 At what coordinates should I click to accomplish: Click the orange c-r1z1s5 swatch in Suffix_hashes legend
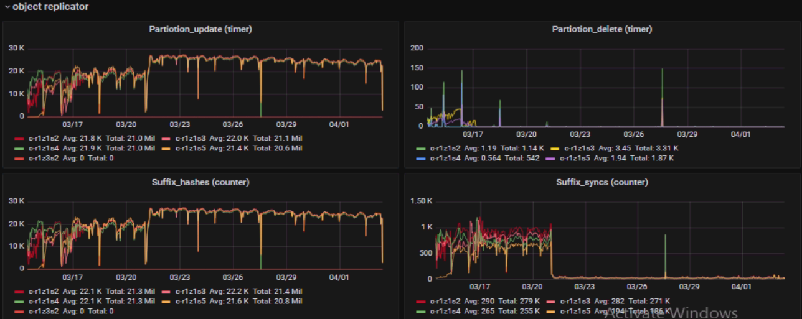(x=166, y=301)
